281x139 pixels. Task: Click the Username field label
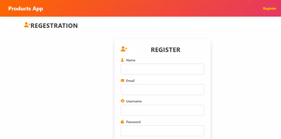click(x=134, y=101)
